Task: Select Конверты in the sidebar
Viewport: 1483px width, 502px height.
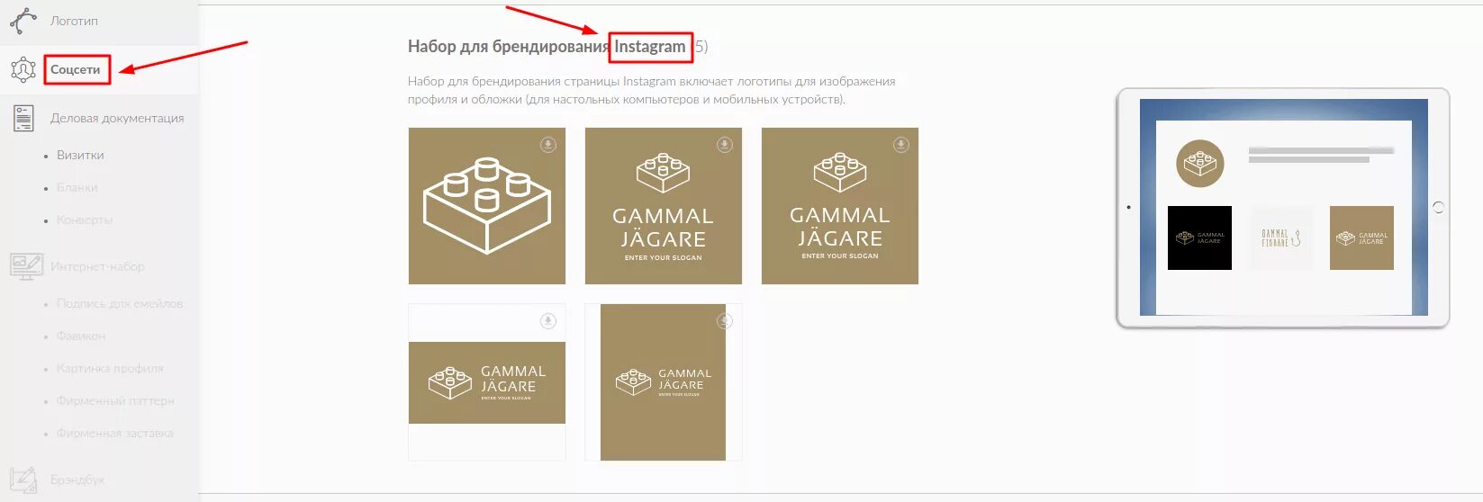Action: coord(85,220)
